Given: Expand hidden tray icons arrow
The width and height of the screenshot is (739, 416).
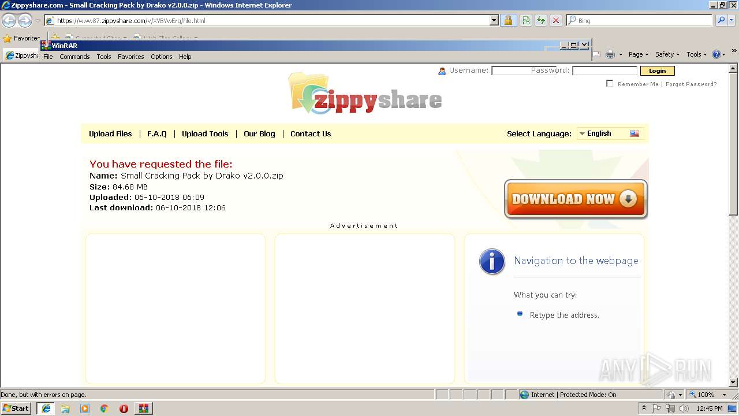Looking at the screenshot, I should tap(644, 408).
